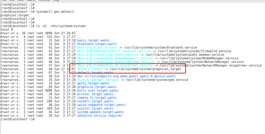Screen dimensions: 265x134
Task: Click the 'dbus-org.freedesktop.nm-dispatcher.service' symlink
Action: [x=115, y=66]
